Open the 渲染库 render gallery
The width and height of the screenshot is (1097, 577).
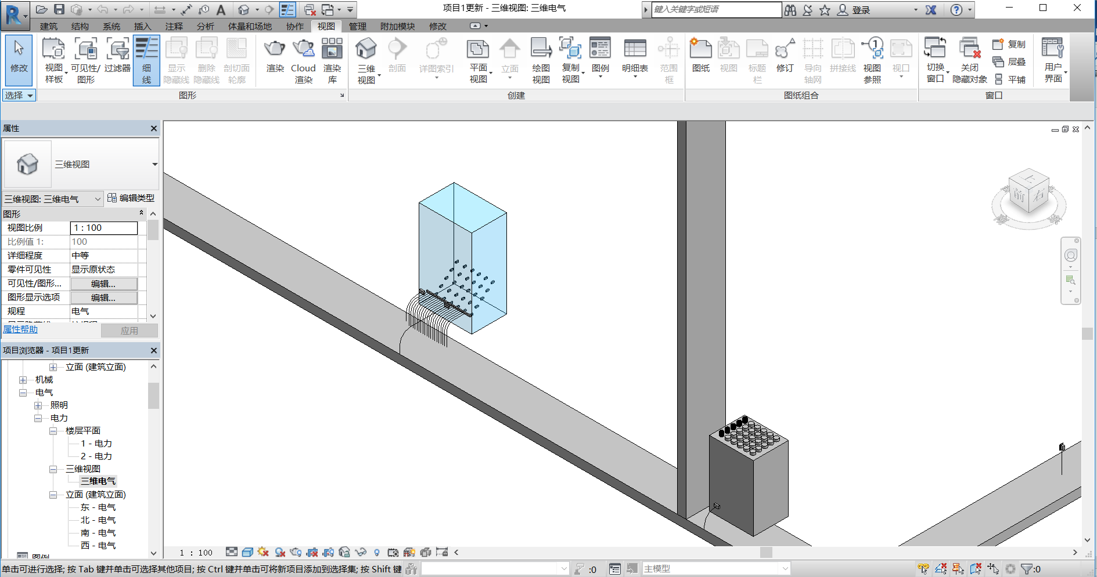(332, 60)
